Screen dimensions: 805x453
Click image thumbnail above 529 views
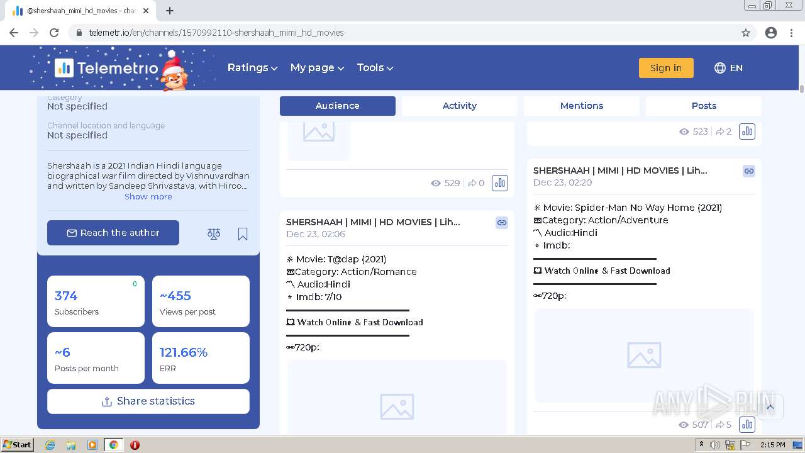click(x=319, y=140)
